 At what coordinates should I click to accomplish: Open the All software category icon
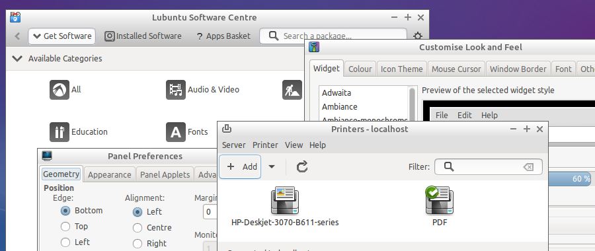(x=59, y=90)
